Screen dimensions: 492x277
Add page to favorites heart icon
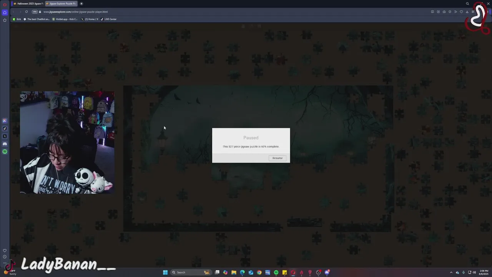pos(461,12)
